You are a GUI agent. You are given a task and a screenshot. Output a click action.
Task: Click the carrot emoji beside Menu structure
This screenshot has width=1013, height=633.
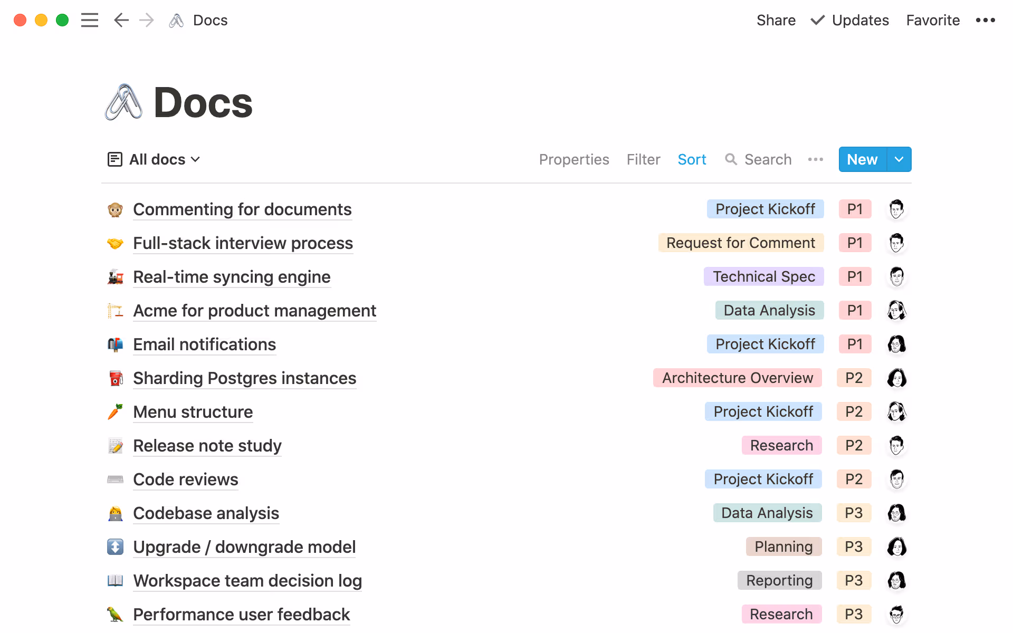pyautogui.click(x=115, y=411)
